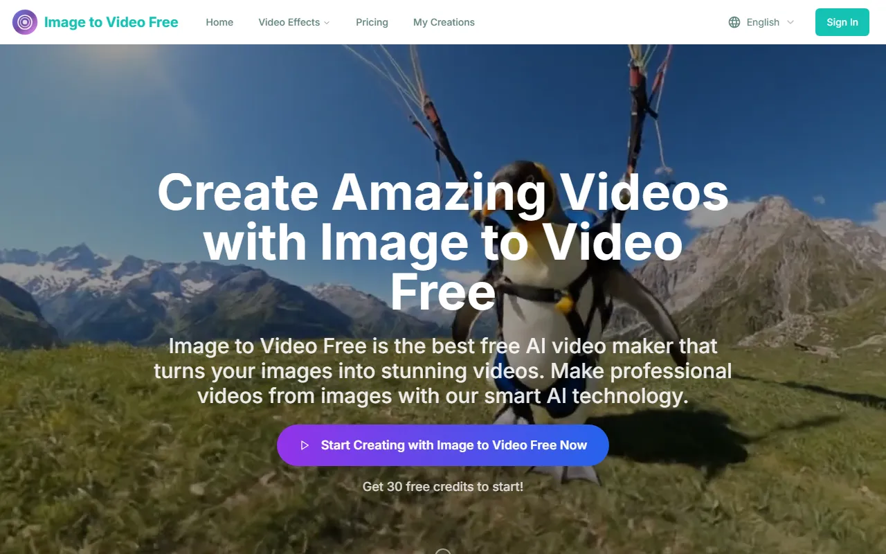The height and width of the screenshot is (554, 886).
Task: Open the English language dropdown arrow
Action: click(790, 22)
